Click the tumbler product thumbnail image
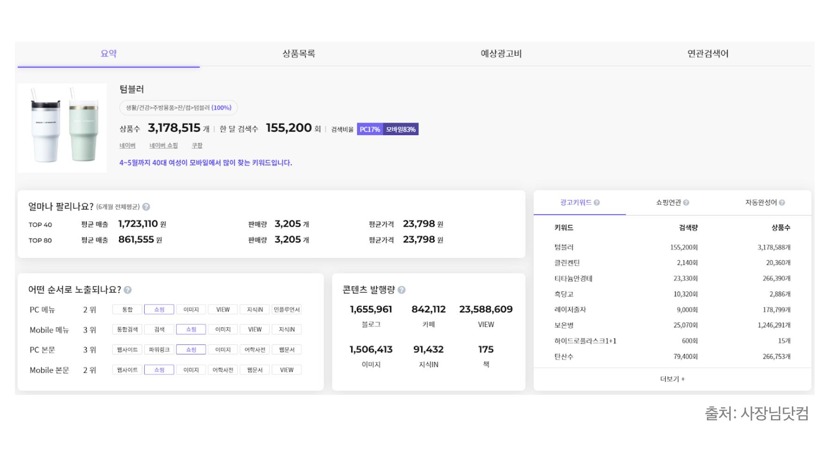Viewport: 835px width, 463px height. click(62, 128)
